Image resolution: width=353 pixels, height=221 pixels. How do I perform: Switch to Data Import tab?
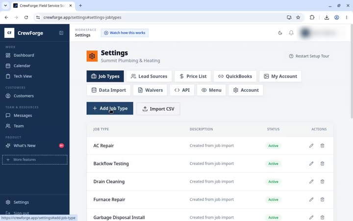tap(108, 90)
